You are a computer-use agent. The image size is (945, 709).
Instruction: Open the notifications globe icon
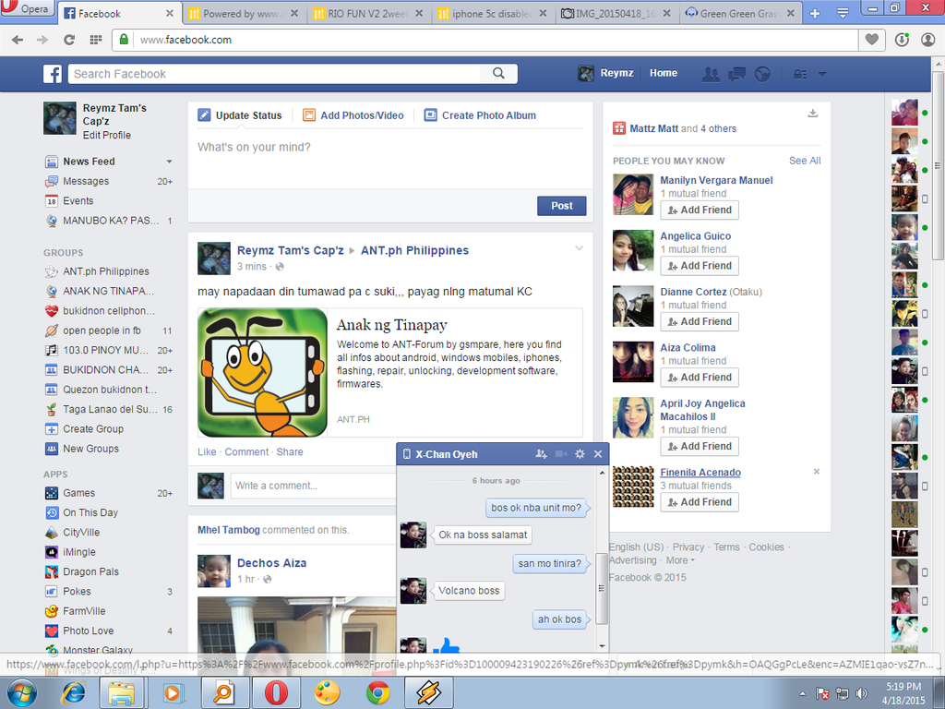[762, 74]
